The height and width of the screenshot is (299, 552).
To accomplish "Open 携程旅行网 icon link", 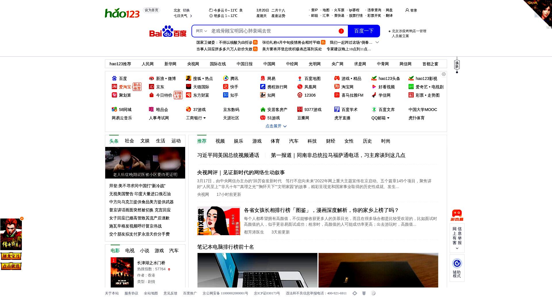I will pyautogui.click(x=263, y=87).
